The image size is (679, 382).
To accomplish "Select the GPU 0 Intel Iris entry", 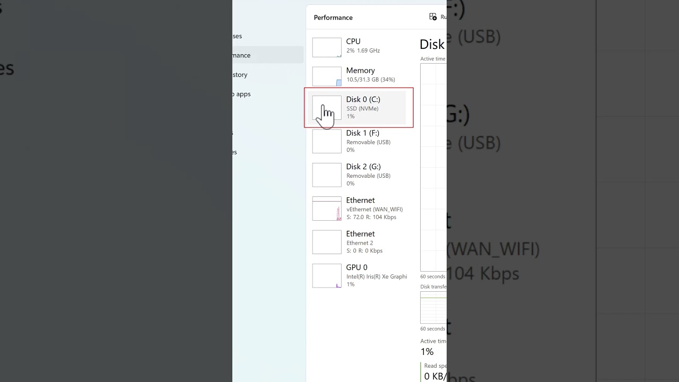I will 356,275.
